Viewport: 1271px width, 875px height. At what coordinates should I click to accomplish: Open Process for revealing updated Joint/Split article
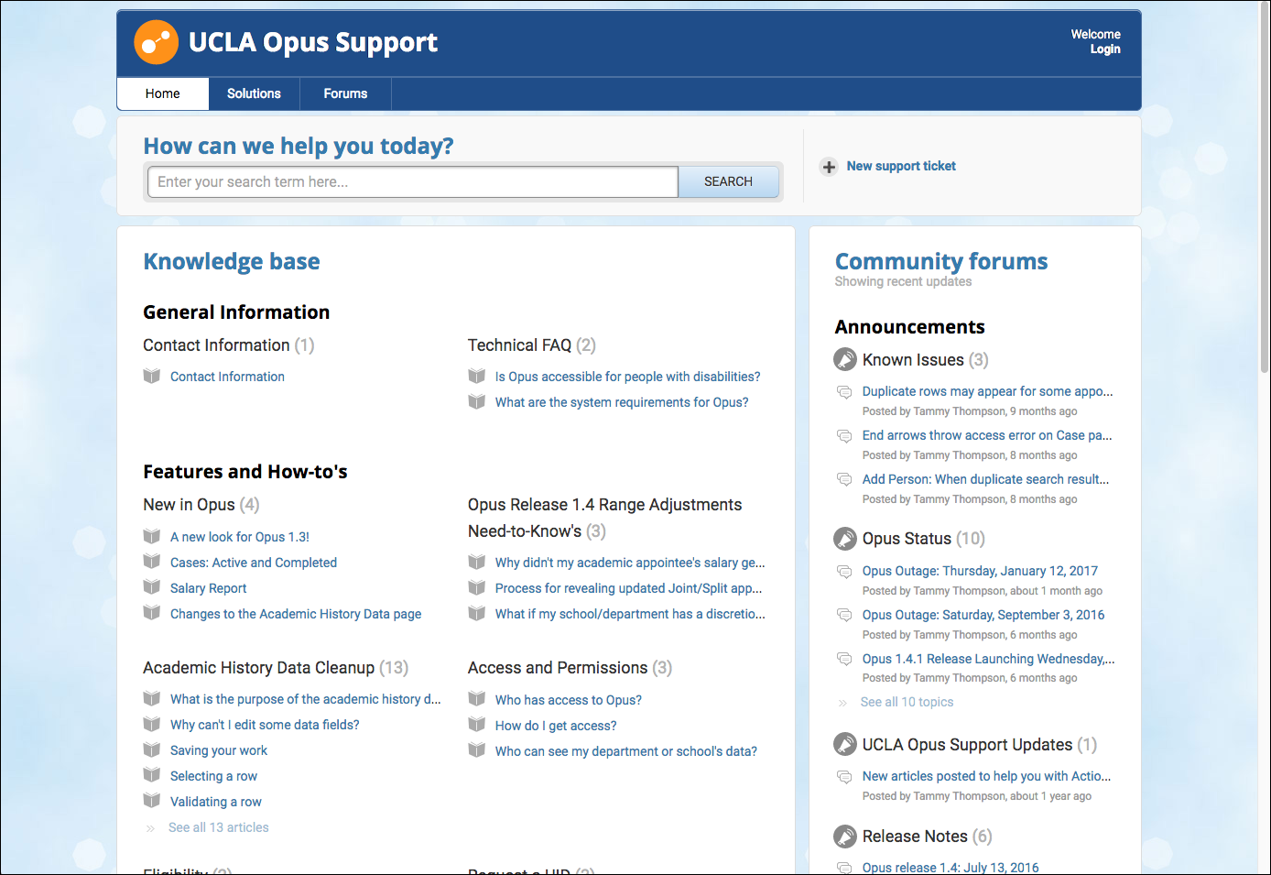click(x=628, y=588)
